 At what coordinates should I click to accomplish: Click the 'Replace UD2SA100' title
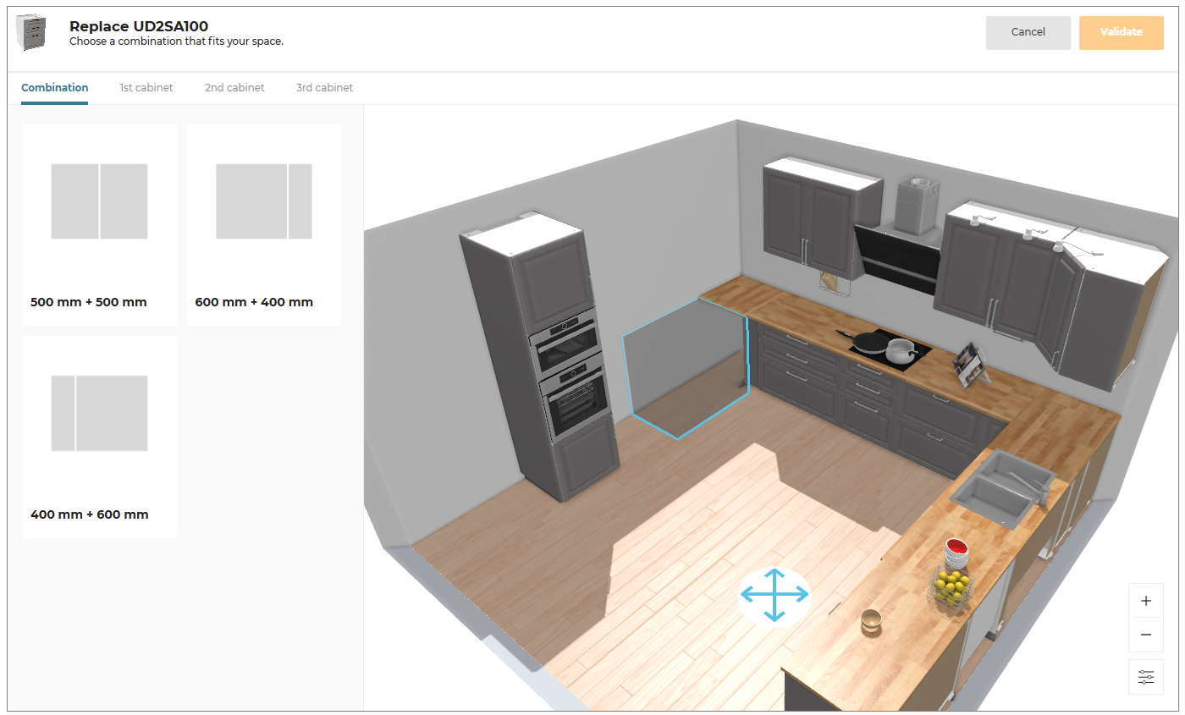[x=139, y=26]
